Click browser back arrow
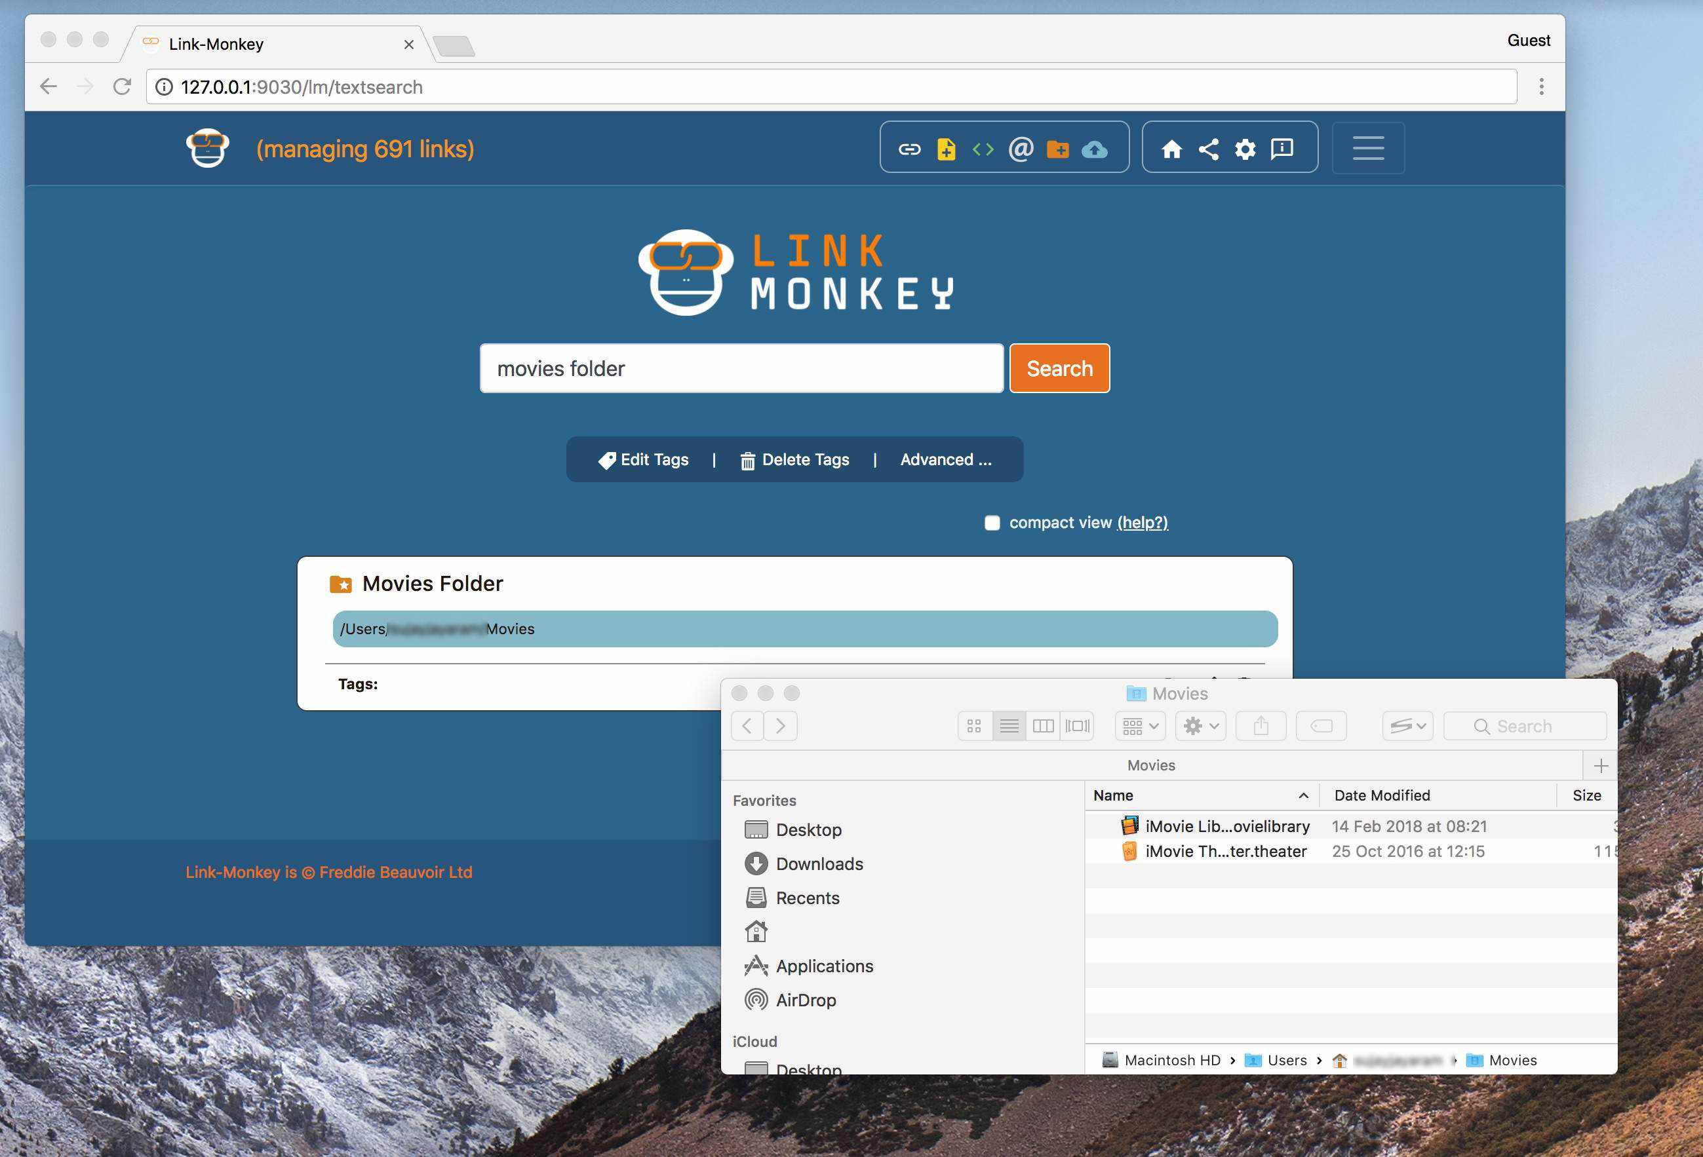The width and height of the screenshot is (1703, 1157). (49, 86)
